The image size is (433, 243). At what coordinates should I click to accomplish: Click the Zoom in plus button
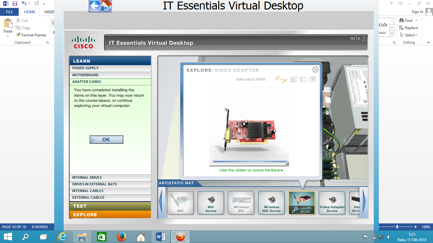pyautogui.click(x=416, y=227)
